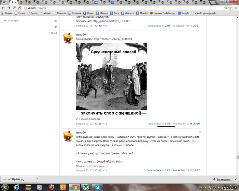Click the Наверх scroll-to-top link
This screenshot has width=239, height=191.
click(11, 20)
